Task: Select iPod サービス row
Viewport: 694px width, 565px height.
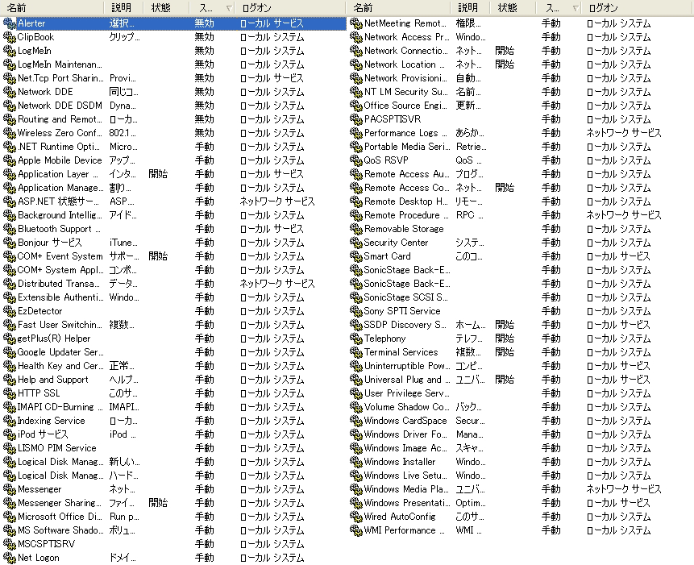Action: coord(173,434)
